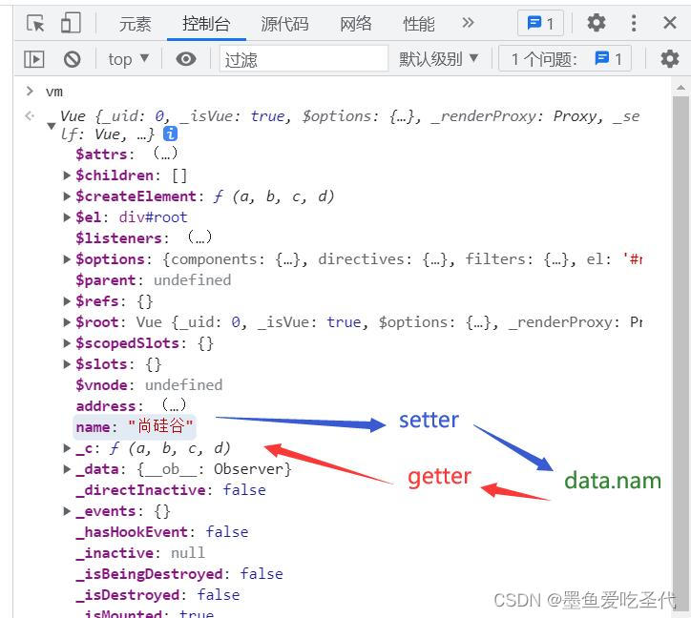Image resolution: width=691 pixels, height=618 pixels.
Task: Expand the $el div#root node
Action: tap(67, 217)
